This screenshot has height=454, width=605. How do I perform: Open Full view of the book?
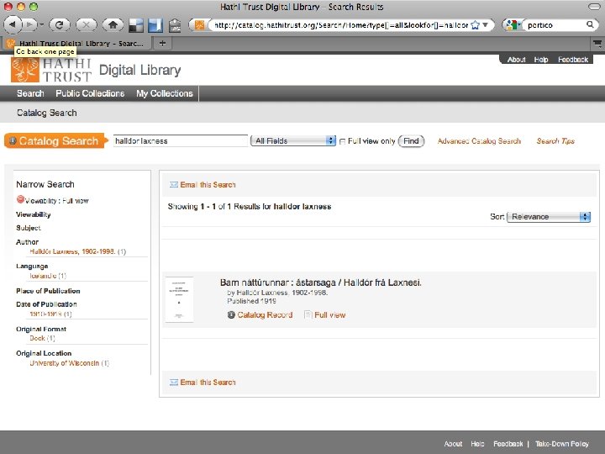click(x=330, y=314)
